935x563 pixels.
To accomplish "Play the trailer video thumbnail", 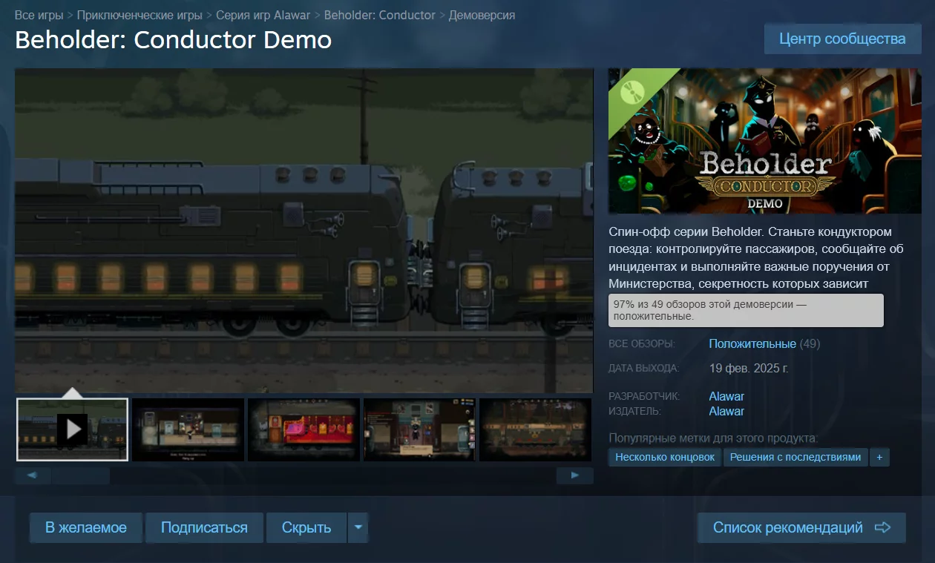I will pyautogui.click(x=72, y=429).
